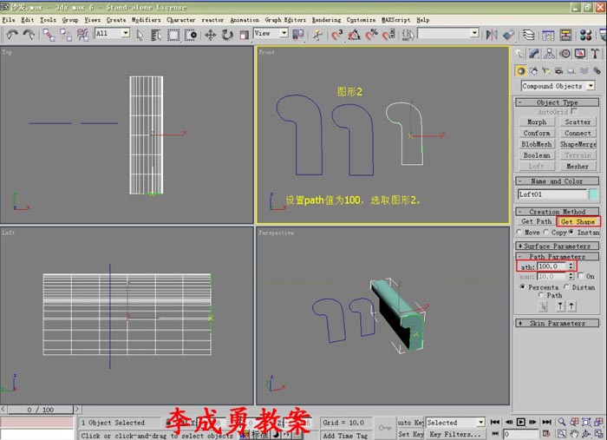Toggle the AutoGrid checkbox

(x=574, y=112)
